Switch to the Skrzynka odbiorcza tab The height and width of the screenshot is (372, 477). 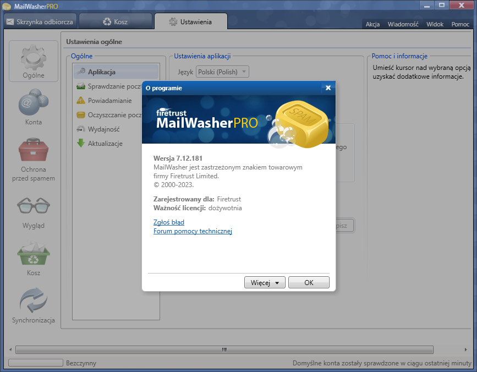click(40, 21)
